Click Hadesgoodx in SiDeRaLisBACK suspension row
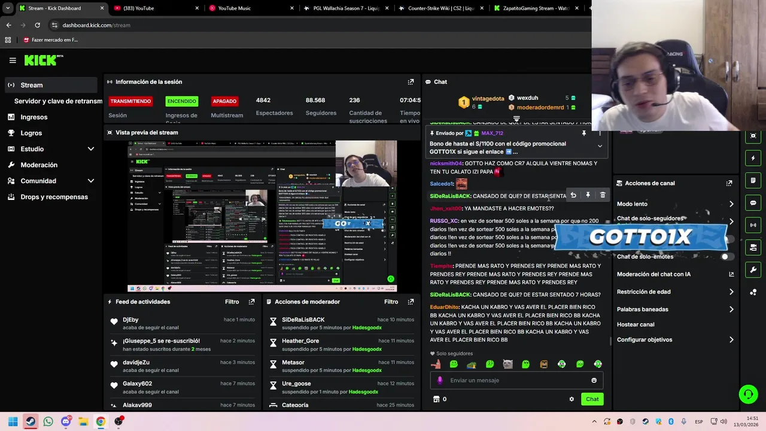Image resolution: width=766 pixels, height=431 pixels. tap(367, 327)
